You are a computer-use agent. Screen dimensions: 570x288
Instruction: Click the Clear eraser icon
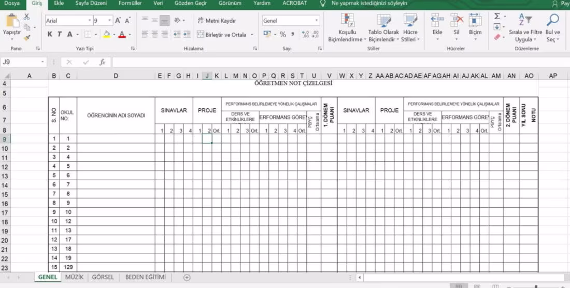tap(497, 37)
